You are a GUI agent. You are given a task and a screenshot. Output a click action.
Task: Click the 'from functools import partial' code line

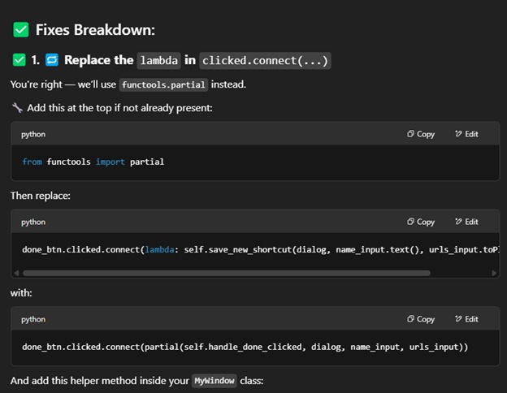click(x=93, y=162)
